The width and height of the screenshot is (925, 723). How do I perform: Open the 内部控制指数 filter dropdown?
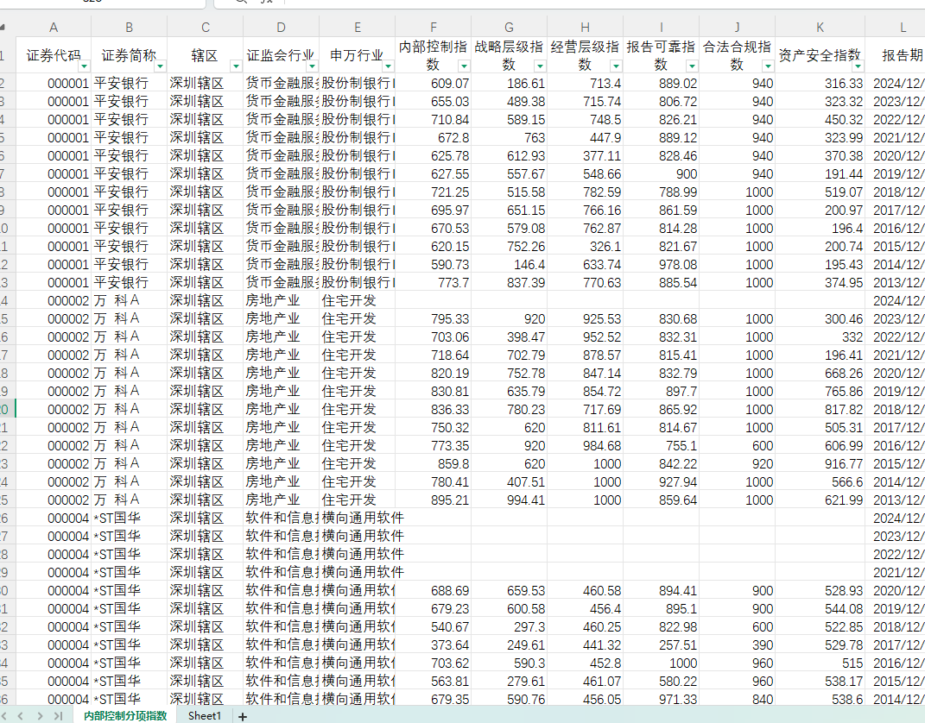465,66
